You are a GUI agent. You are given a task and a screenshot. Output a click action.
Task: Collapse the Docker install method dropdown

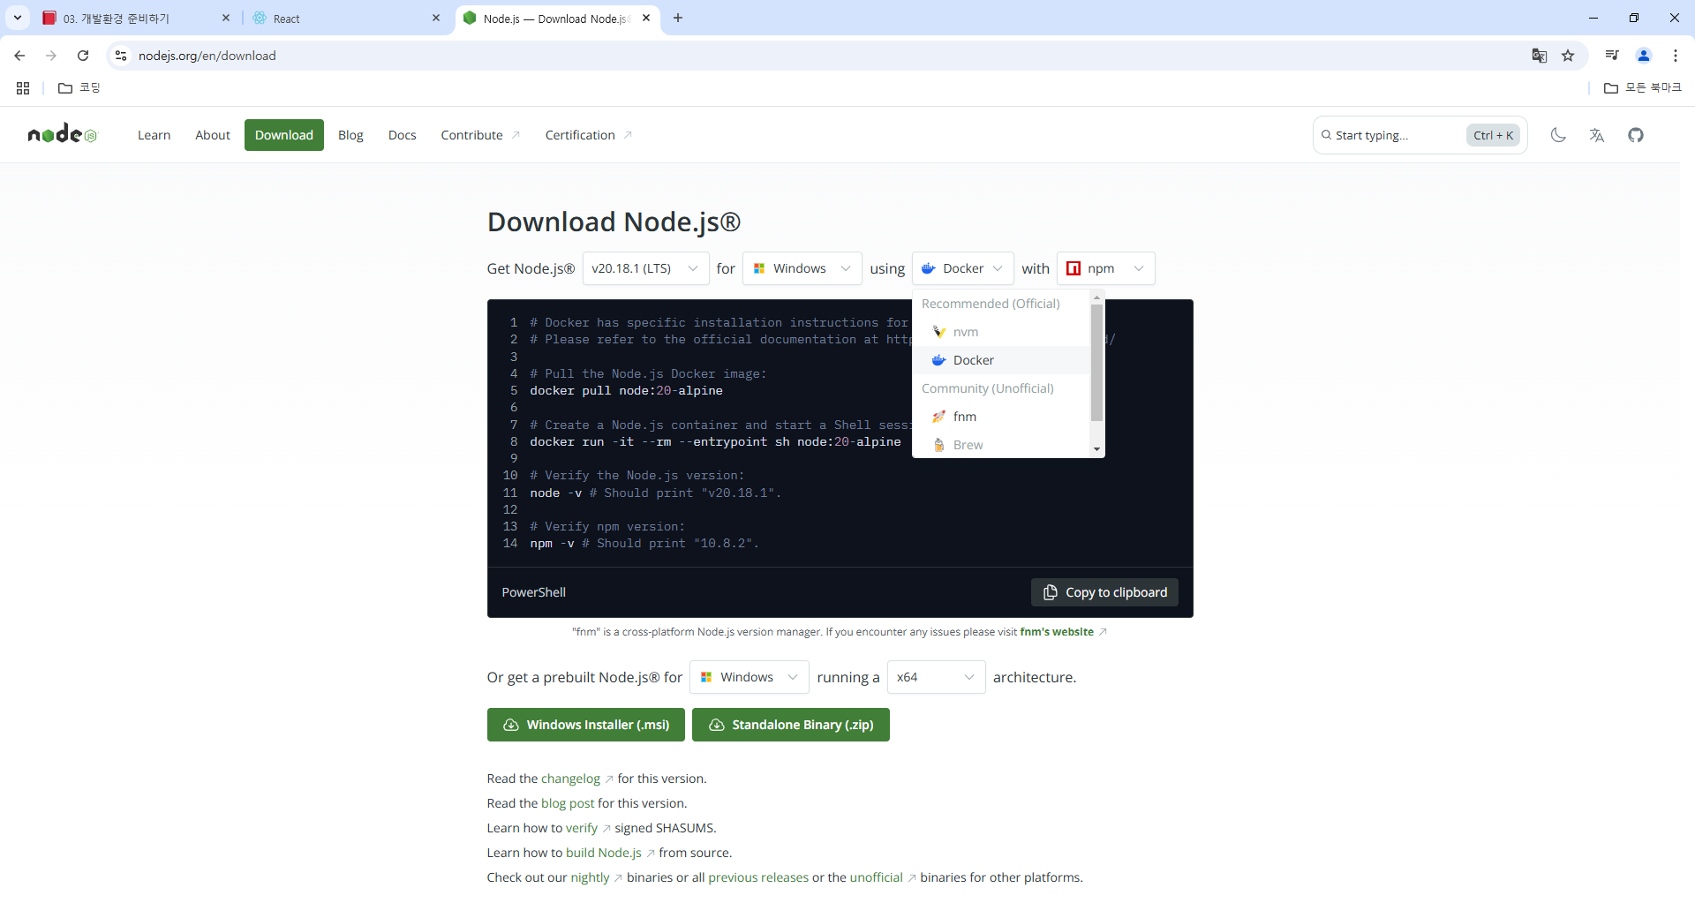[x=962, y=268]
